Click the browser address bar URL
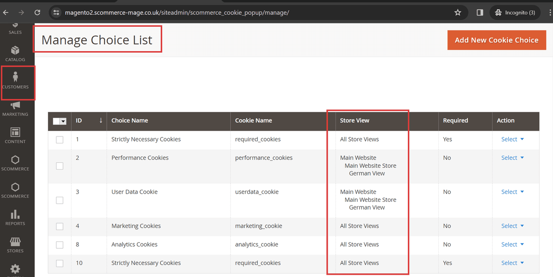The width and height of the screenshot is (553, 277). click(177, 12)
